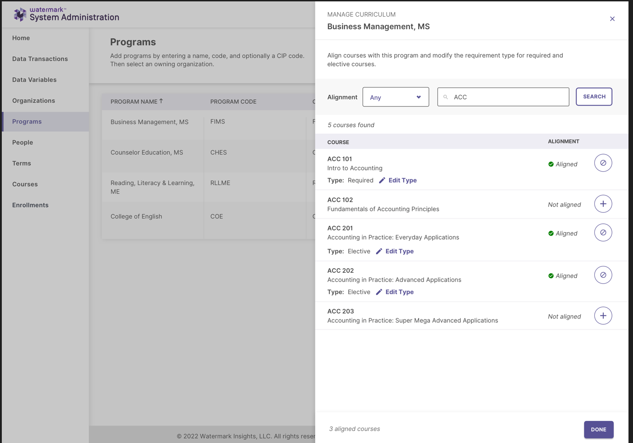Remove alignment for ACC 202
Viewport: 633px width, 443px height.
click(603, 275)
